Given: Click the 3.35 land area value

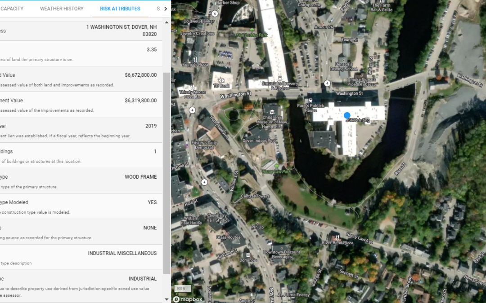Looking at the screenshot, I should point(152,49).
